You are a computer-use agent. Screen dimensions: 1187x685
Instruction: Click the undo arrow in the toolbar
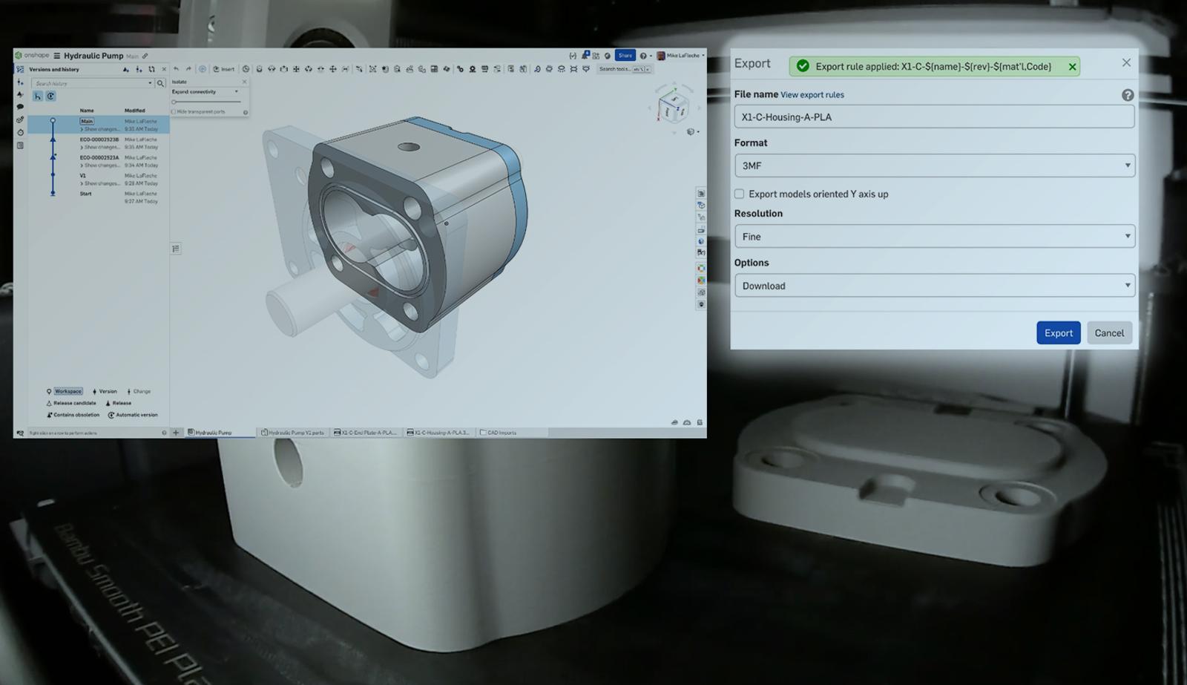(177, 69)
